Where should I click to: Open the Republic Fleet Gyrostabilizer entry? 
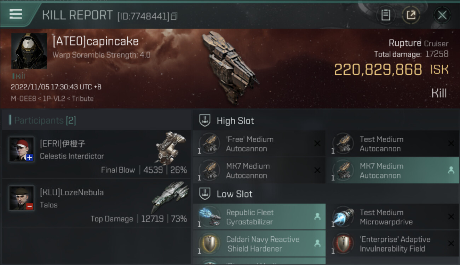click(259, 217)
